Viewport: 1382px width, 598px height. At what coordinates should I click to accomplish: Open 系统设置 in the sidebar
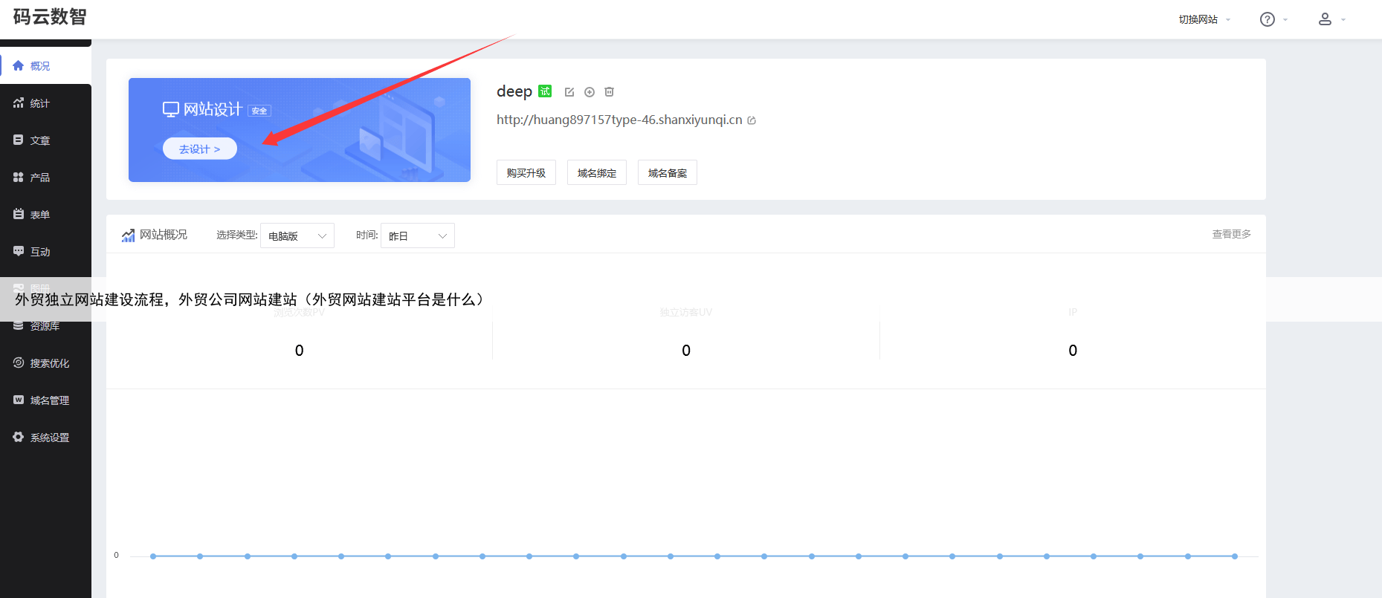coord(49,438)
